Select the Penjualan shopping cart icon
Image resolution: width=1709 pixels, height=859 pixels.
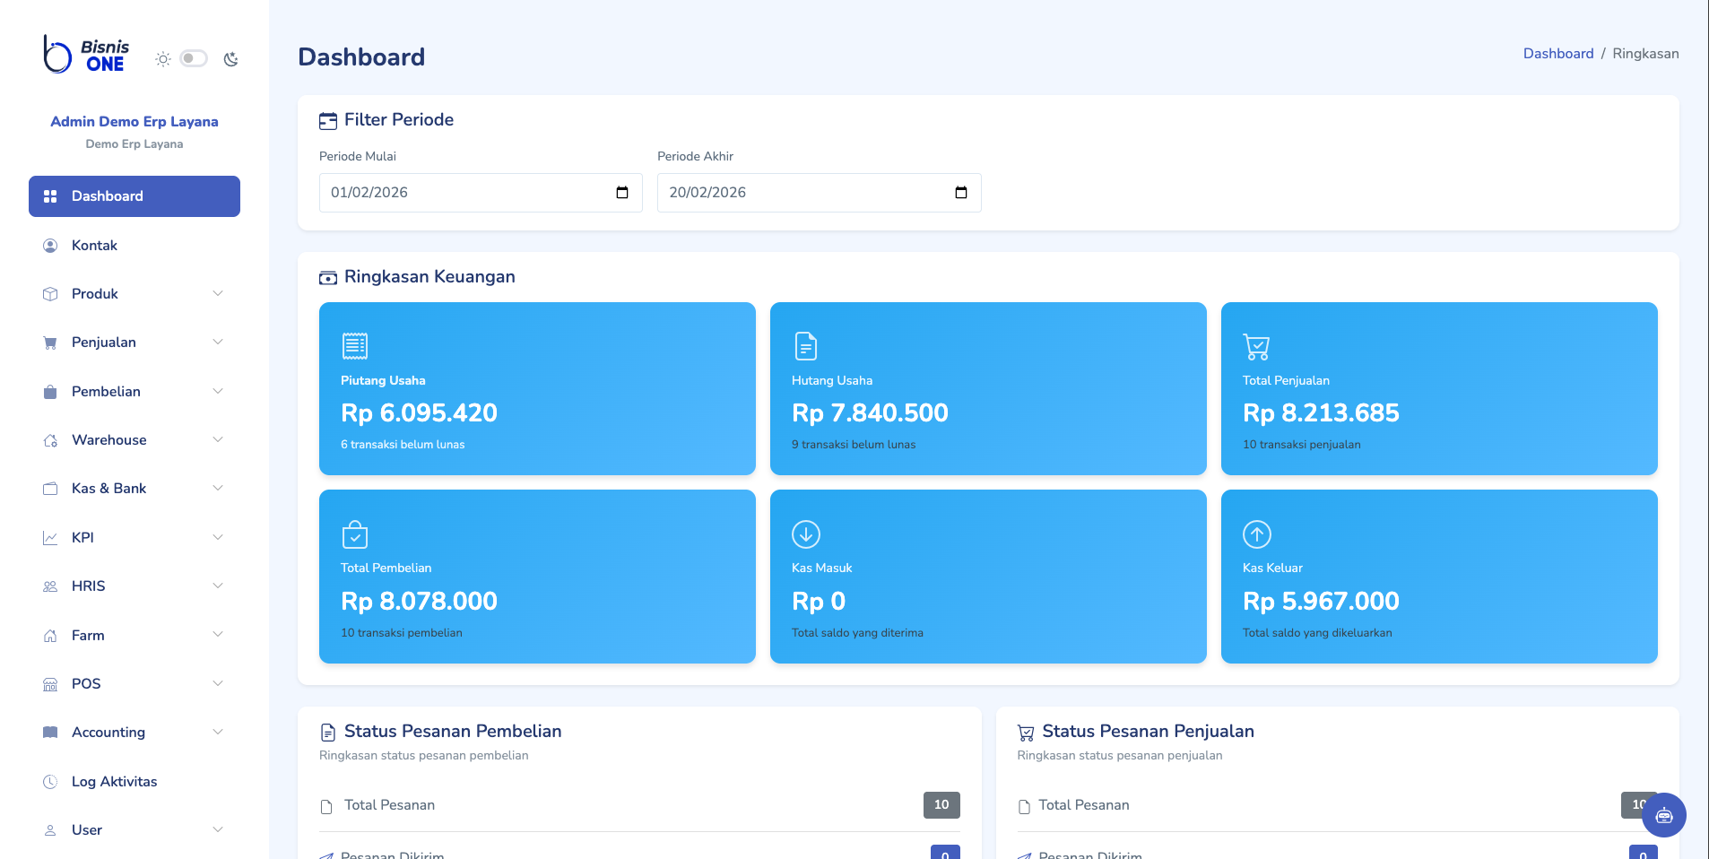(50, 342)
